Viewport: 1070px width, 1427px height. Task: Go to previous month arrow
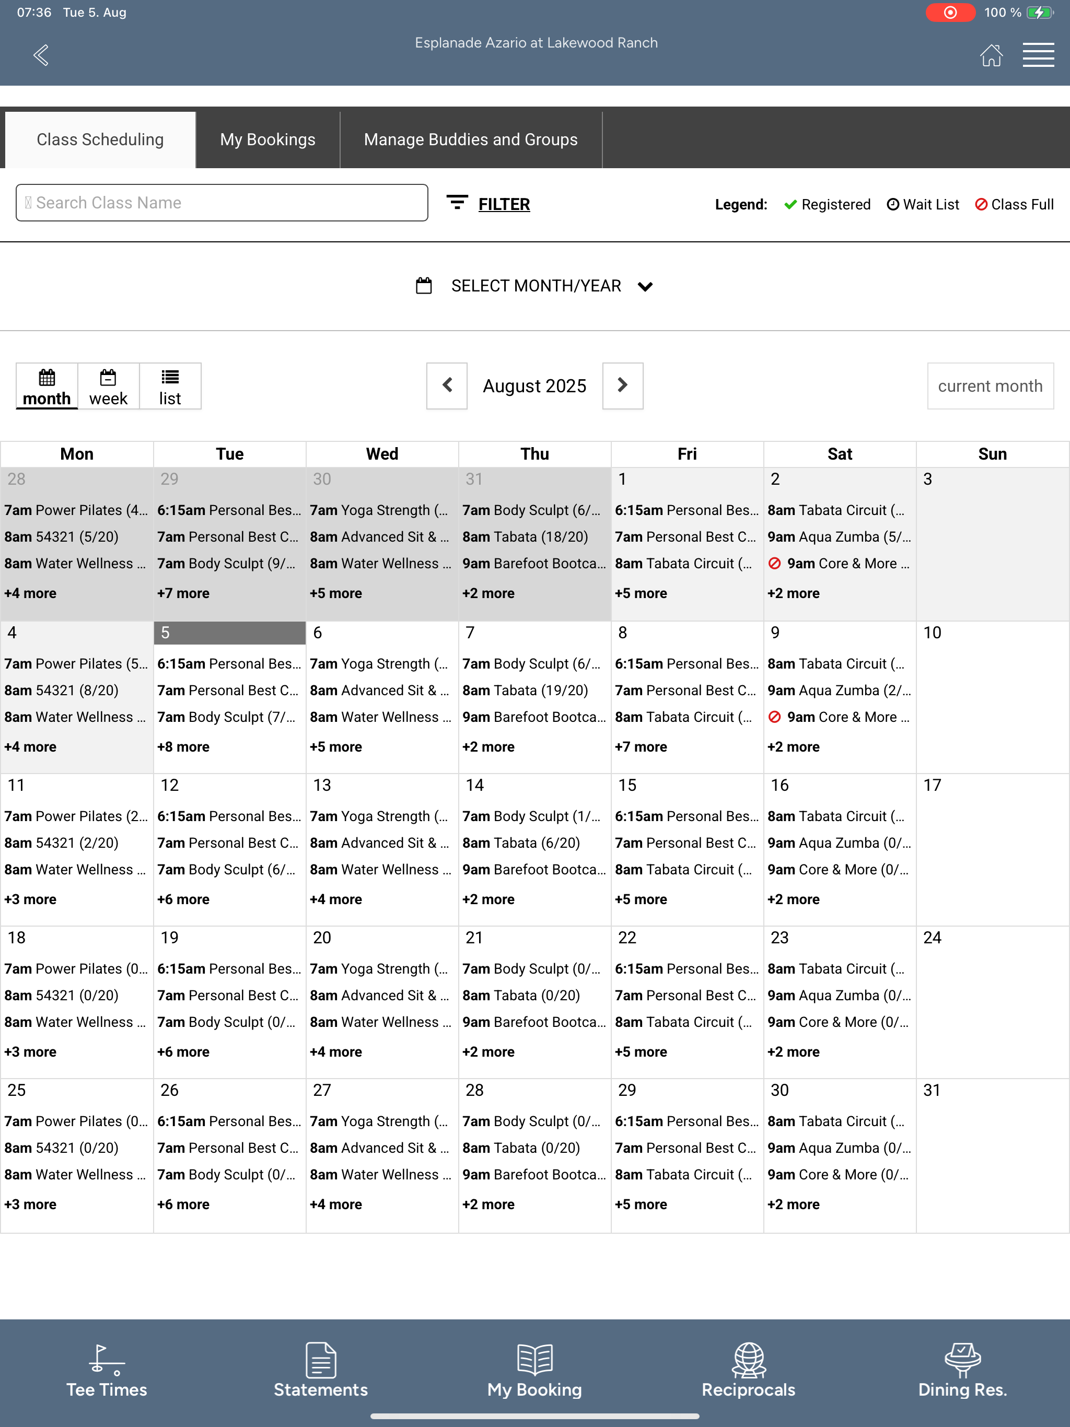coord(447,385)
